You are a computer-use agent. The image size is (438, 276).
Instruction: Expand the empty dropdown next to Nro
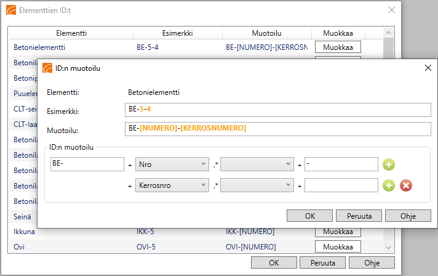(x=257, y=164)
